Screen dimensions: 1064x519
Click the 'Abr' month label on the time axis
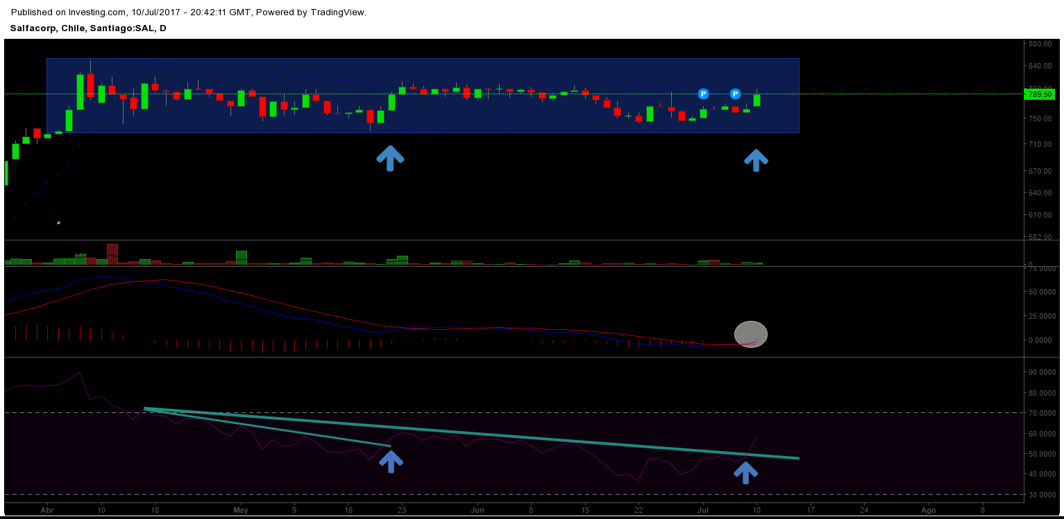pyautogui.click(x=47, y=509)
